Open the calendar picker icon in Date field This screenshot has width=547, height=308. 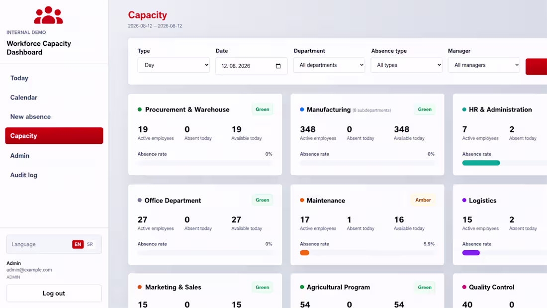278,66
